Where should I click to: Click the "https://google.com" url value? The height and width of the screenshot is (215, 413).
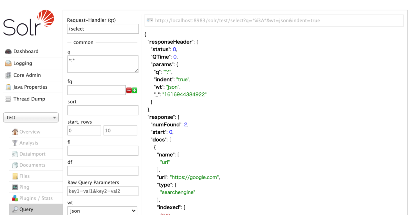[x=194, y=178]
